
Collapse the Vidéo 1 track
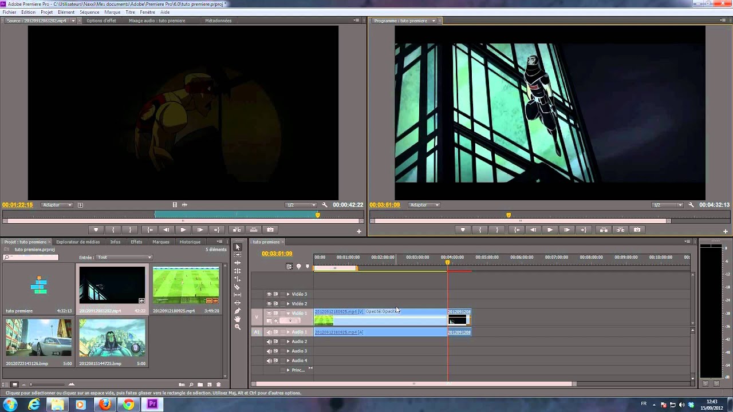(288, 313)
